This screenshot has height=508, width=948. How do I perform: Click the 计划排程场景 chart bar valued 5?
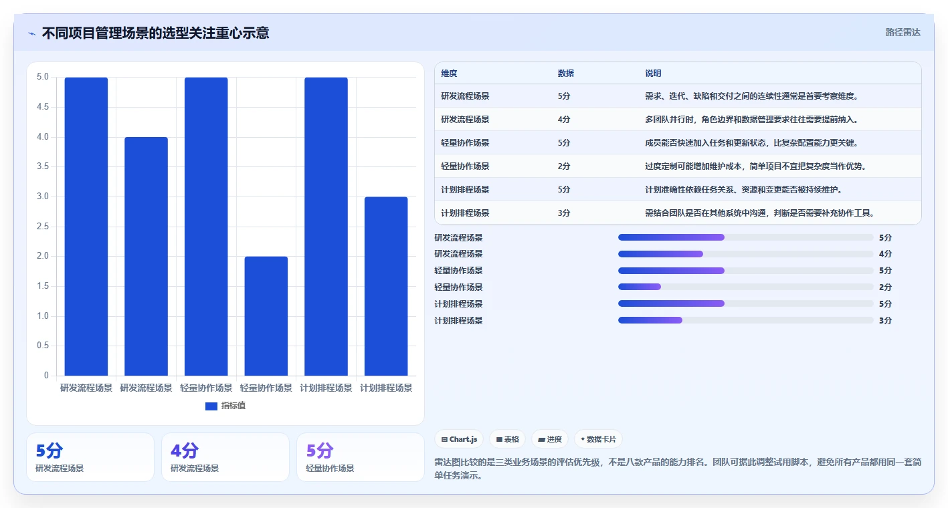(326, 227)
